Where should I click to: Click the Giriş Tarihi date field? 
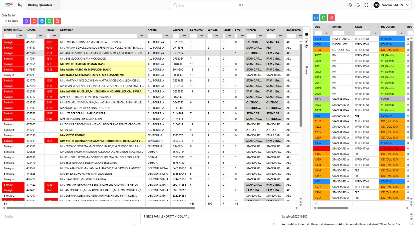point(11,21)
